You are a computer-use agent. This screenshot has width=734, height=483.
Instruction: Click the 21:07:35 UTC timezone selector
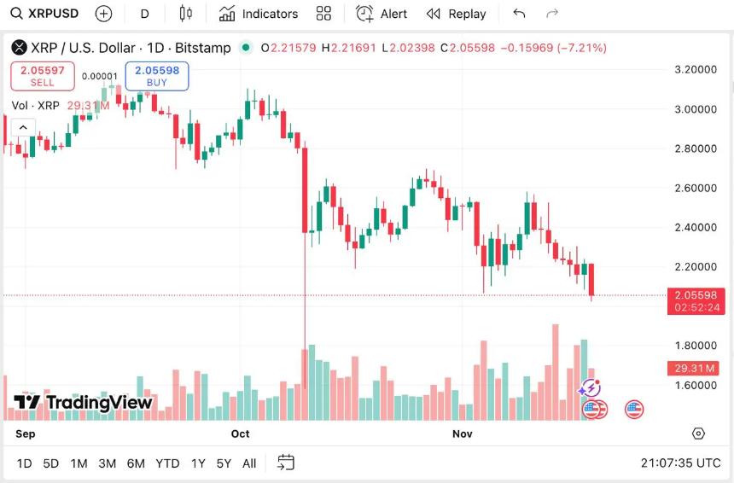(x=680, y=463)
